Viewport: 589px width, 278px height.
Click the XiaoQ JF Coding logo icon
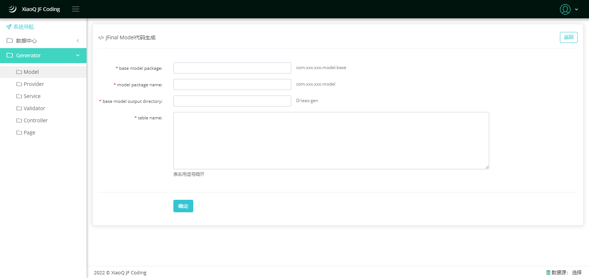[x=13, y=9]
